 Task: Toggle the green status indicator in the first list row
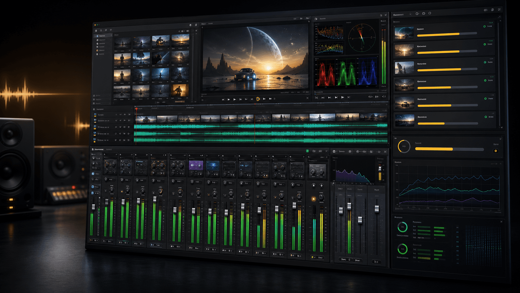[x=485, y=26]
